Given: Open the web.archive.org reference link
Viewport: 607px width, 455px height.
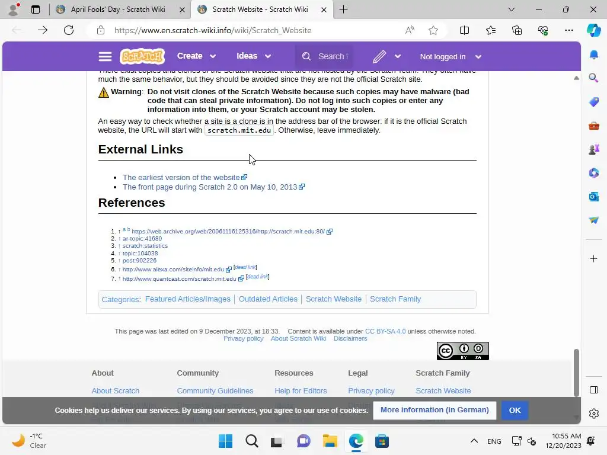Looking at the screenshot, I should pos(228,232).
